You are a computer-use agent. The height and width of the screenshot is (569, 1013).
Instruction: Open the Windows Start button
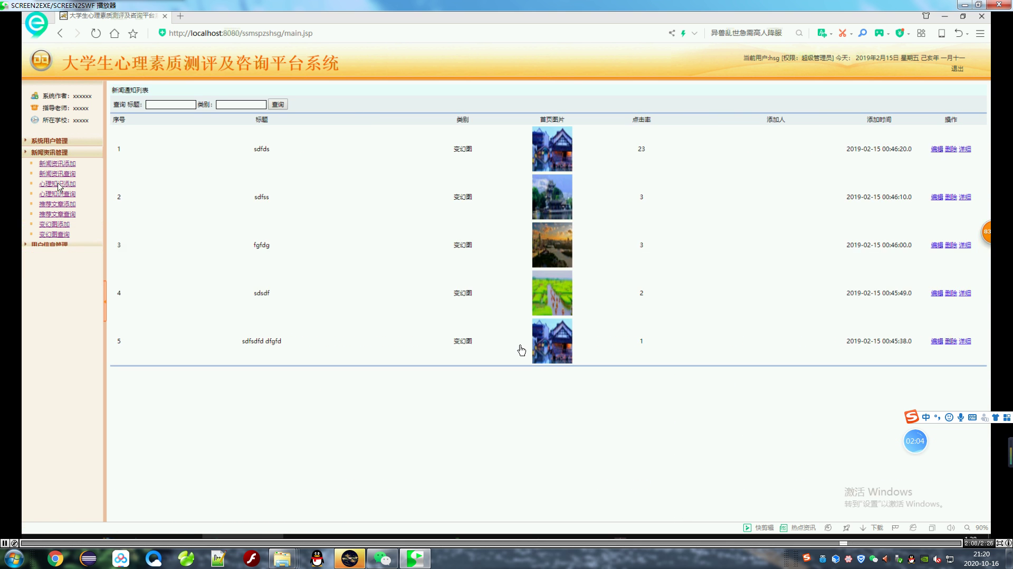coord(13,558)
